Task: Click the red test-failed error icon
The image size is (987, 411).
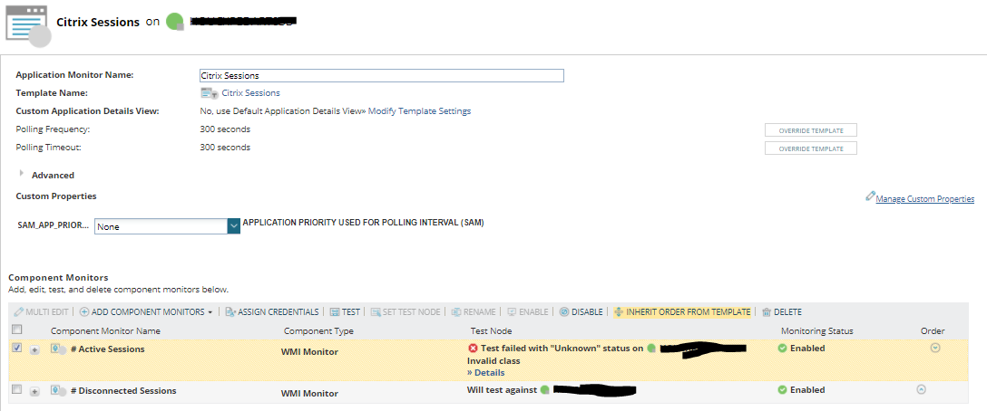Action: coord(473,349)
